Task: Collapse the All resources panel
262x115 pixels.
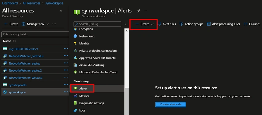Action: 61,11
